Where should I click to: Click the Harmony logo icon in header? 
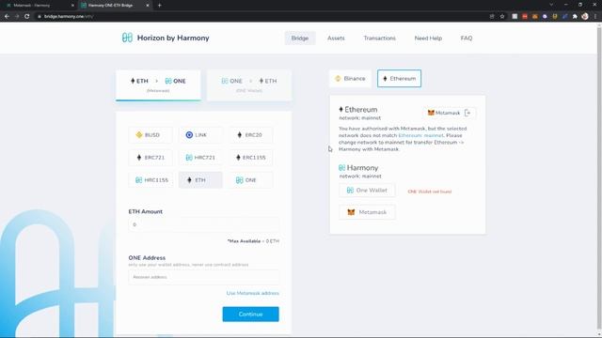click(127, 38)
